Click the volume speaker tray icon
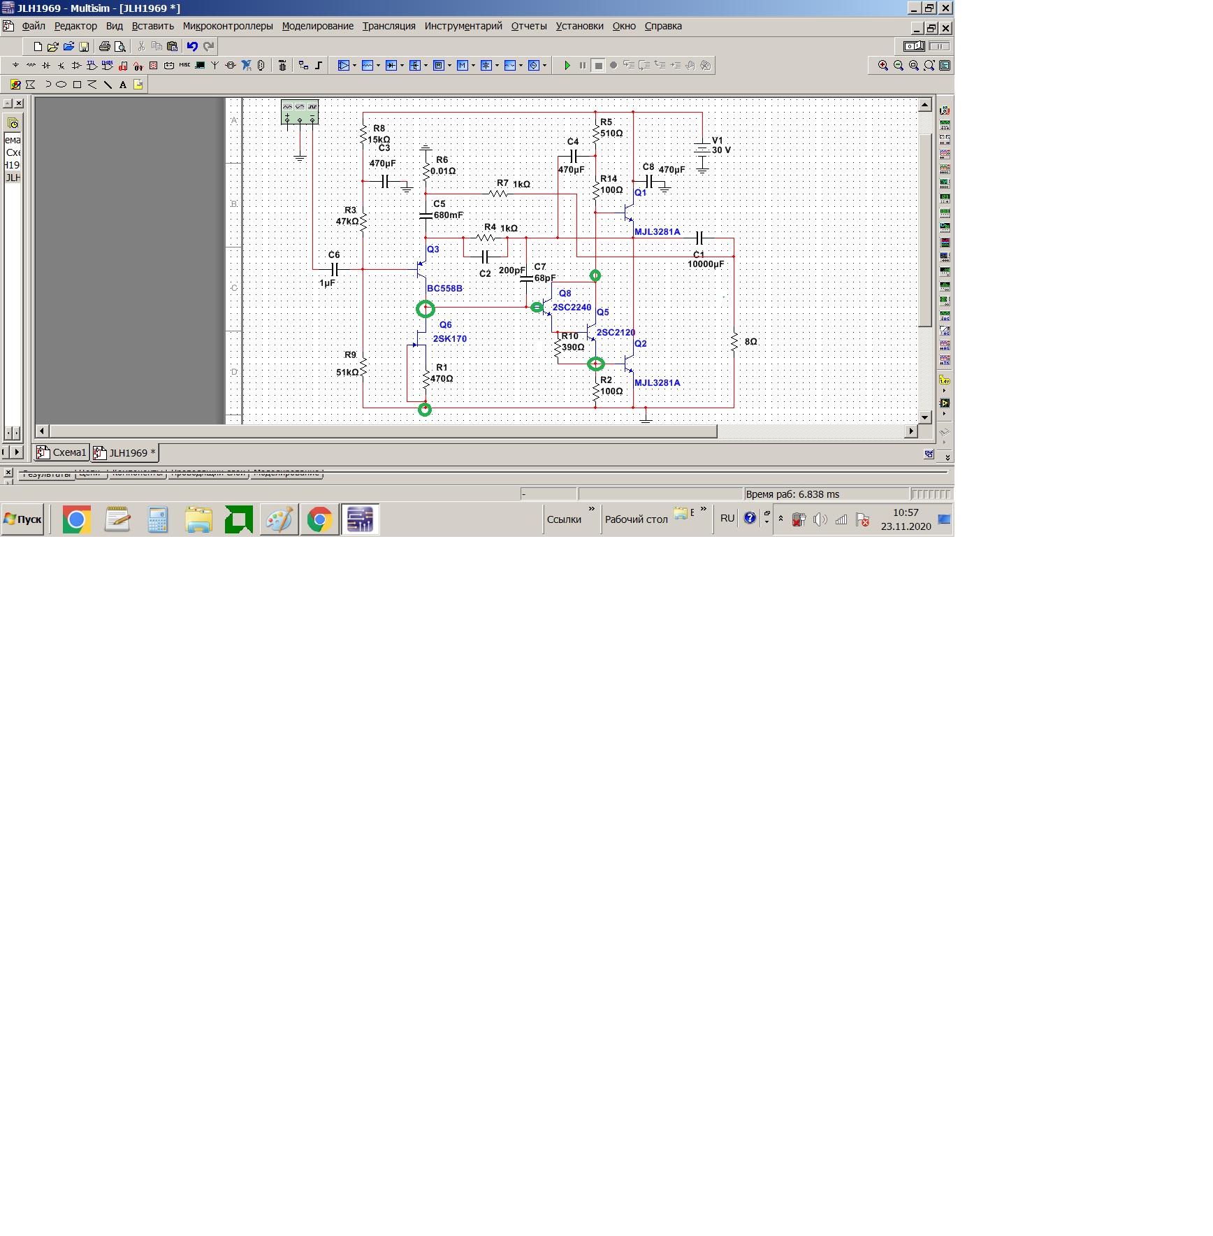 [x=820, y=519]
